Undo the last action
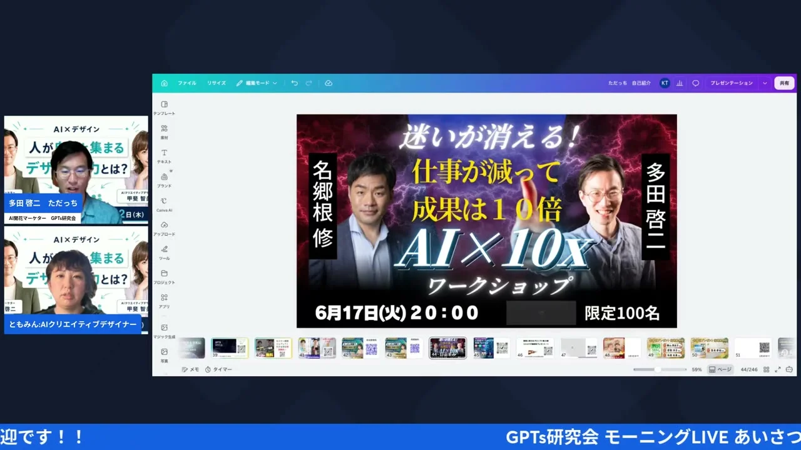This screenshot has width=801, height=450. click(x=294, y=83)
